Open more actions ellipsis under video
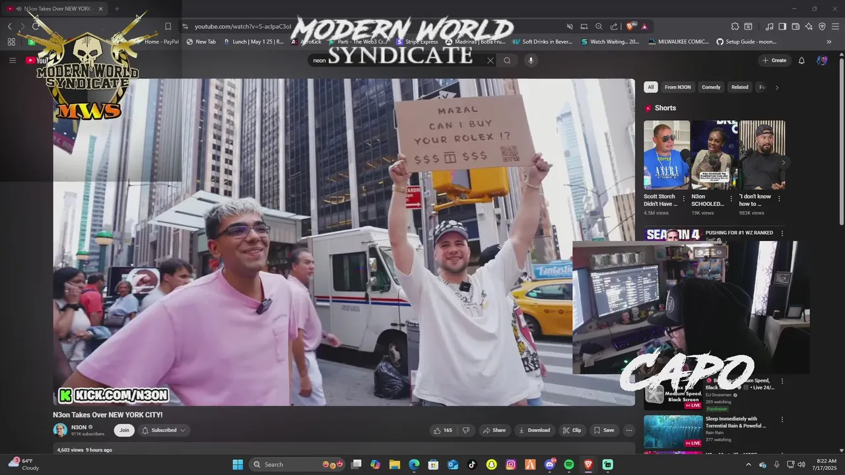This screenshot has height=475, width=845. pos(628,430)
